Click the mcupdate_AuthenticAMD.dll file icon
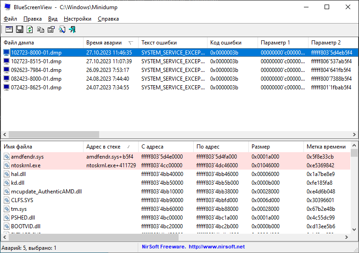The width and height of the screenshot is (359, 253). (6, 192)
